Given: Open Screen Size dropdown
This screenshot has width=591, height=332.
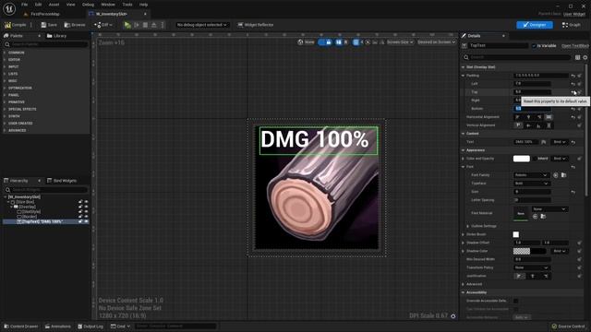Looking at the screenshot, I should point(400,42).
